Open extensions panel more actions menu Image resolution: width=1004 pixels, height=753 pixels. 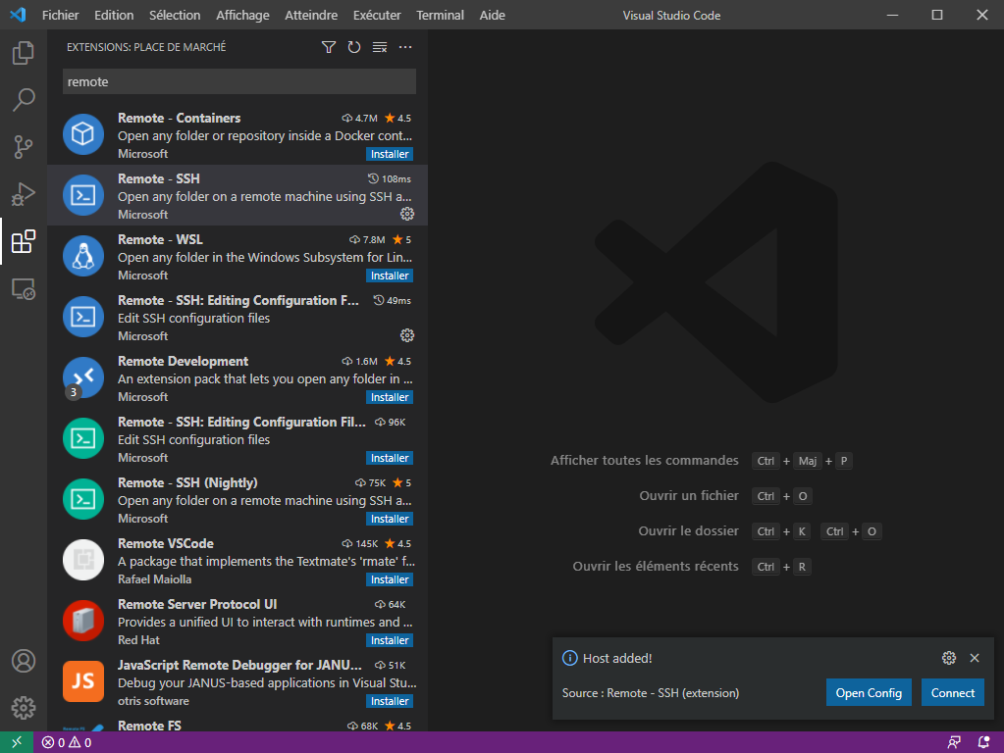tap(405, 47)
